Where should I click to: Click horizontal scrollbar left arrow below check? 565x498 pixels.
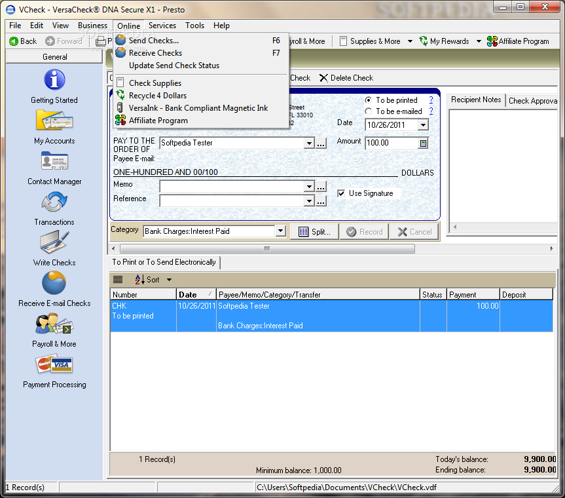coord(113,248)
